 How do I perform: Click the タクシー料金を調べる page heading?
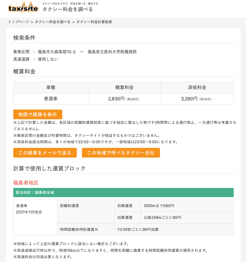point(68,9)
